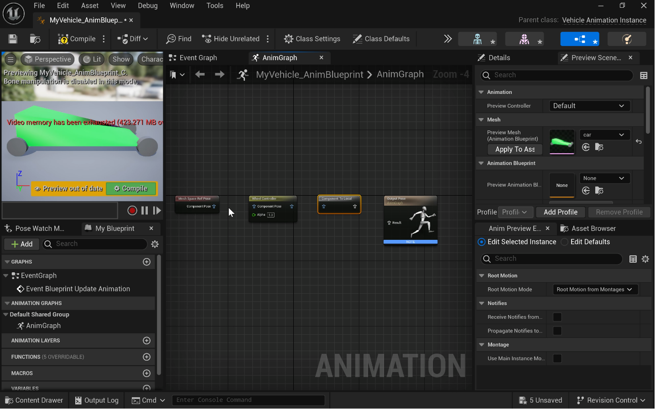Open Hide Unrelated options menu
The width and height of the screenshot is (655, 409).
[268, 39]
